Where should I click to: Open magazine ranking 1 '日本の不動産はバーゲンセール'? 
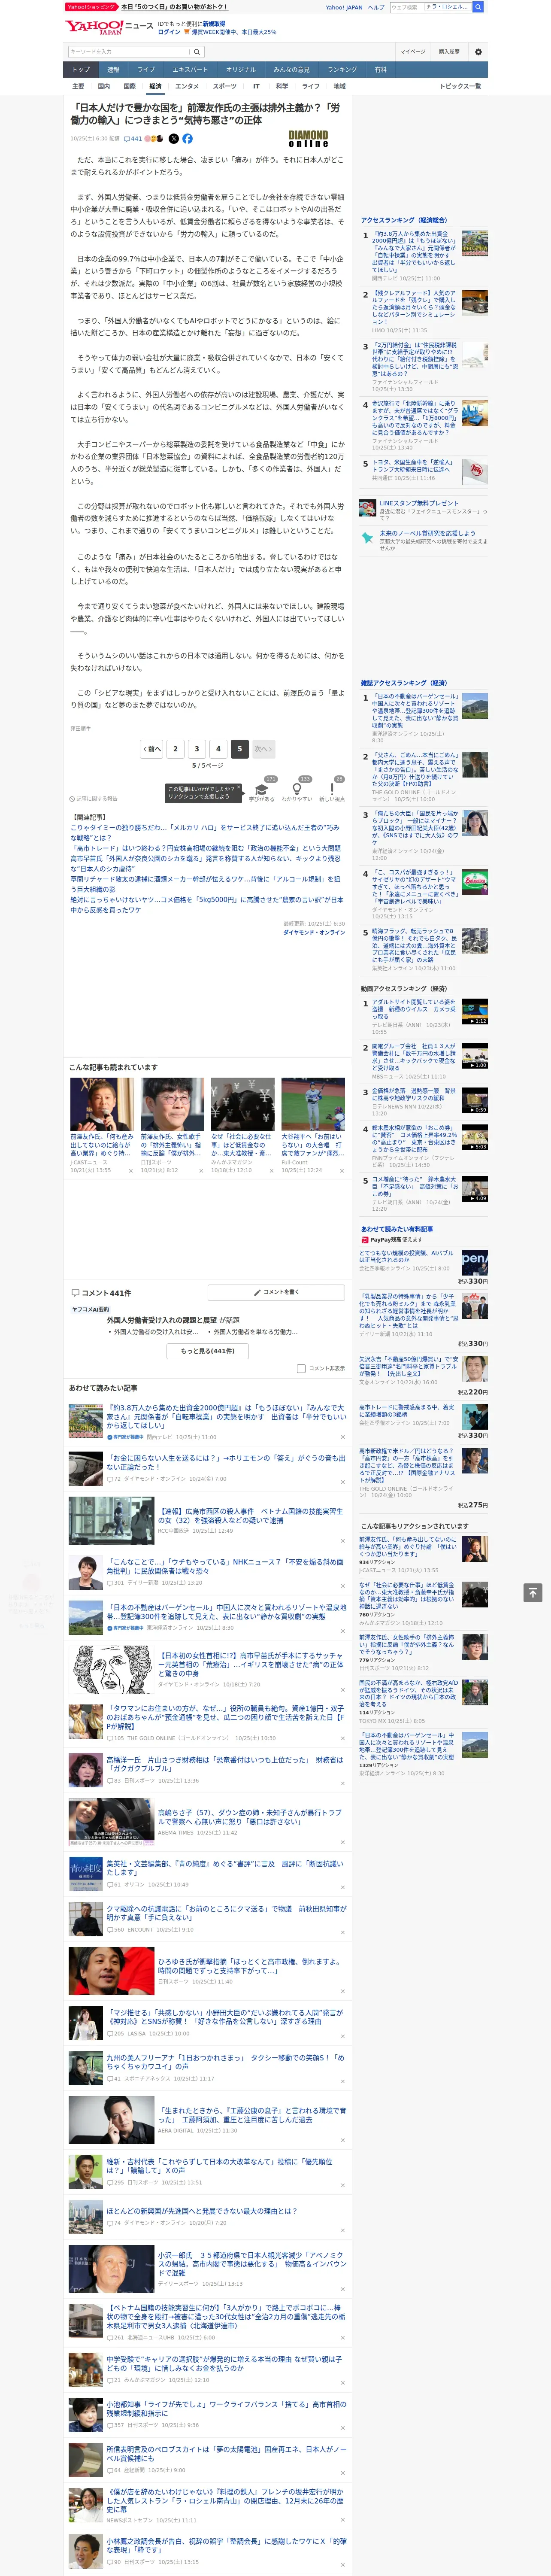[x=415, y=710]
